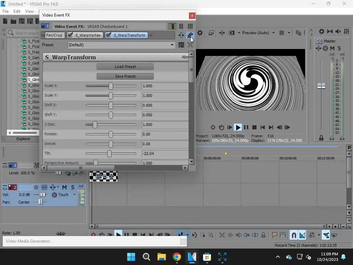
Task: Toggle the S_WarpTransform effect checkbox
Action: pos(108,35)
